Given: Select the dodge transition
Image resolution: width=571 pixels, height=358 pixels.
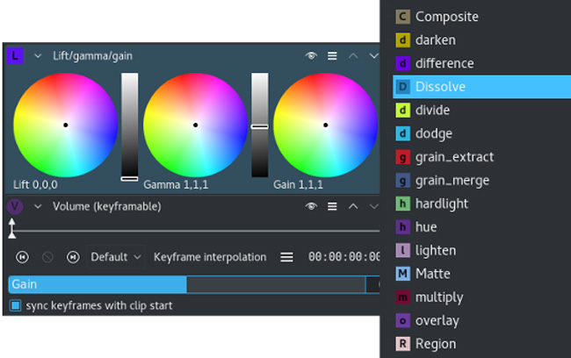Looking at the screenshot, I should click(x=481, y=133).
